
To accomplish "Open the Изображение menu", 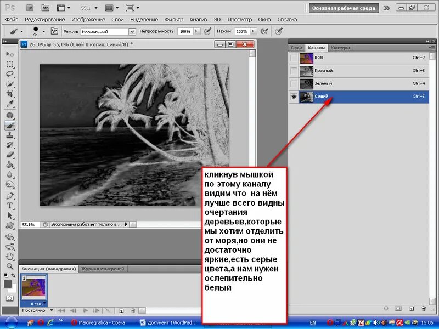I will 88,20.
